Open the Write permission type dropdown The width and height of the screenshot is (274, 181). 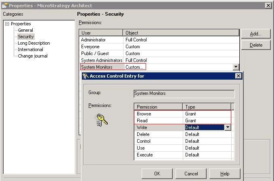228,128
